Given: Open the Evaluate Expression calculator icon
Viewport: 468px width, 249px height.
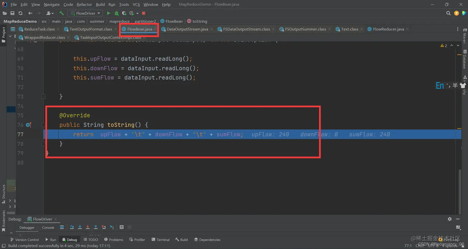Looking at the screenshot, I should [122, 227].
